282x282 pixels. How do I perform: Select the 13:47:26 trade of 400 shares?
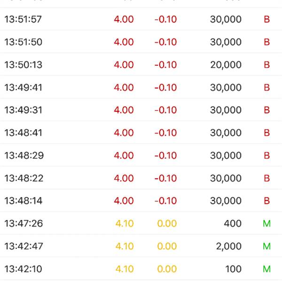coord(141,223)
